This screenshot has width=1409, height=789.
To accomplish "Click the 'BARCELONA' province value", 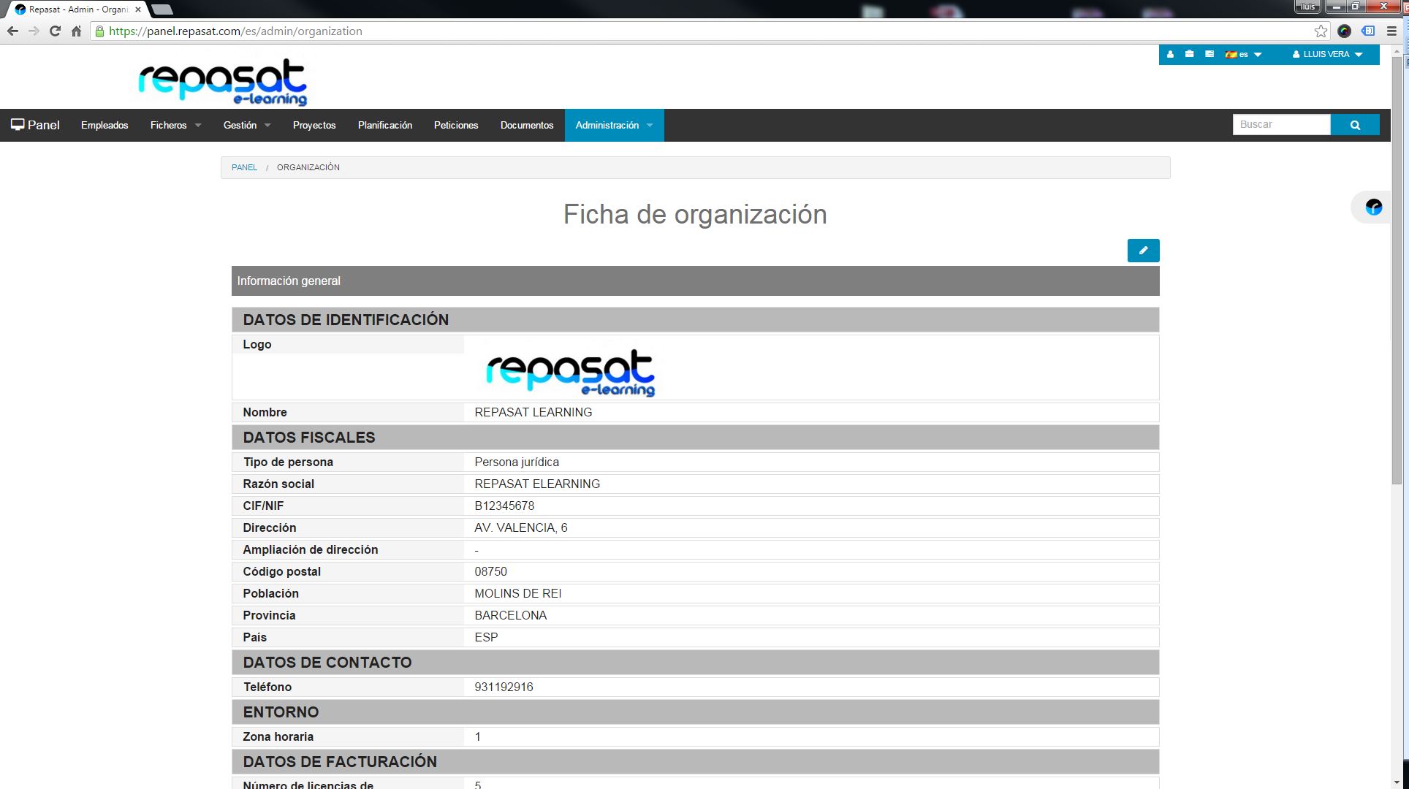I will (511, 616).
